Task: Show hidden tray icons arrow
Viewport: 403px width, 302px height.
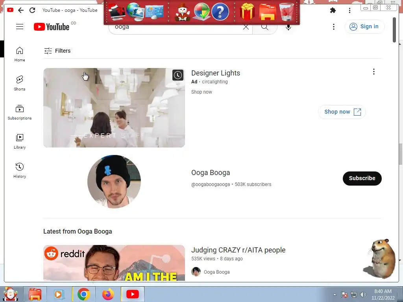Action: point(335,295)
